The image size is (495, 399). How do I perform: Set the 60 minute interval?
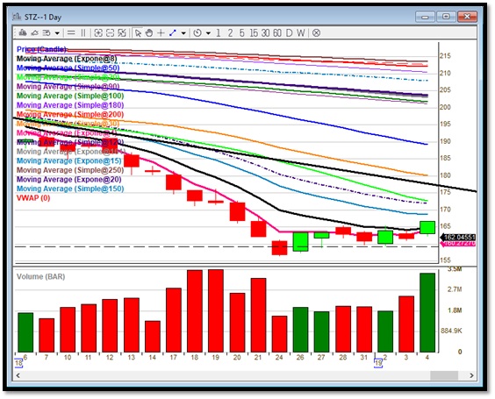[x=277, y=32]
